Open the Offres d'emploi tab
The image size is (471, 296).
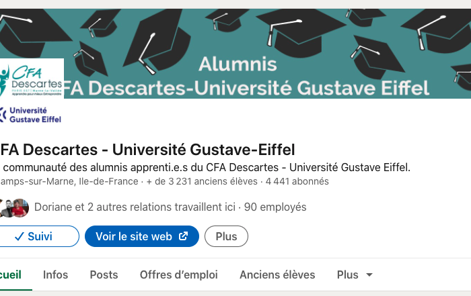coord(178,275)
